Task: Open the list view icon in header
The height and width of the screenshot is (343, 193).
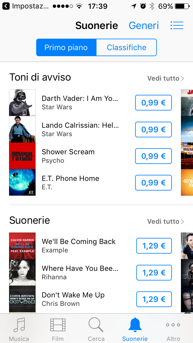Action: [x=177, y=26]
